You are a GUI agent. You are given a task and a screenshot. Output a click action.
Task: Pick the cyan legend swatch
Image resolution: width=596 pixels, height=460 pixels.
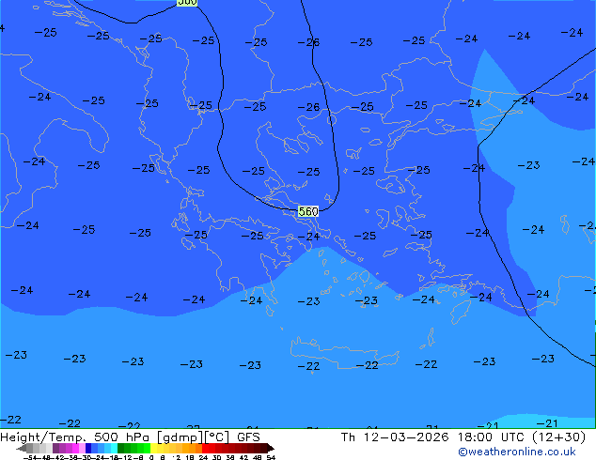[114, 448]
